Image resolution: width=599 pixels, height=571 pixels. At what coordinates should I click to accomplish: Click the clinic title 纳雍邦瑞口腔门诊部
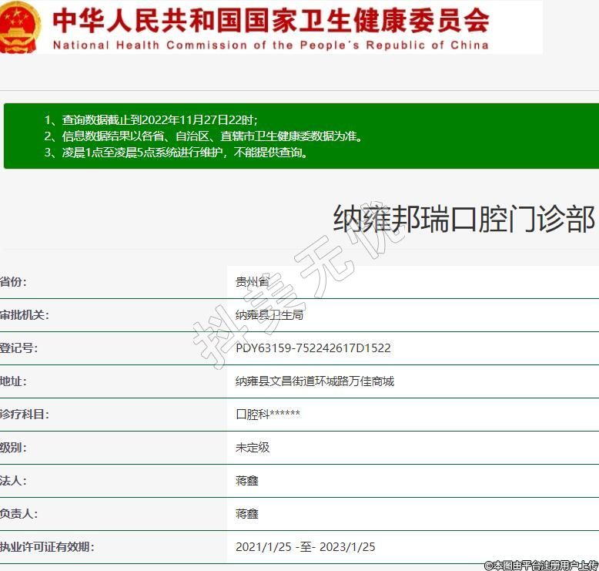pyautogui.click(x=463, y=219)
